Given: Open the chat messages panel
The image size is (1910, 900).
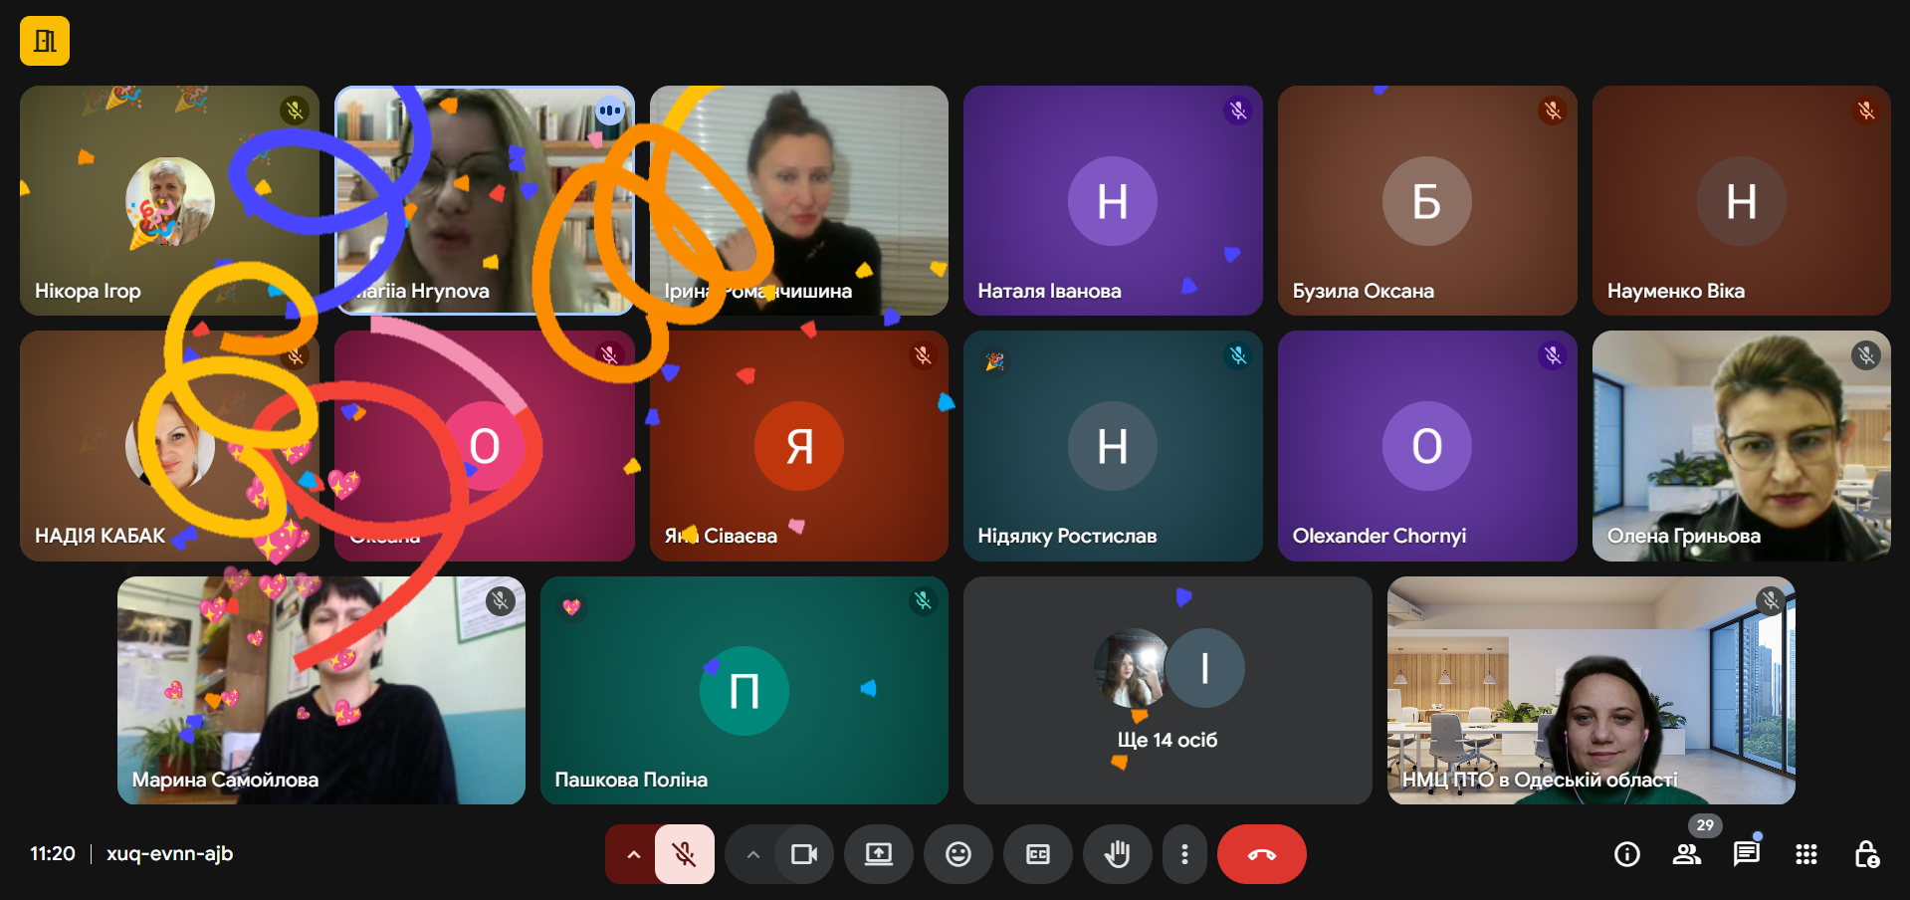Looking at the screenshot, I should pos(1746,854).
